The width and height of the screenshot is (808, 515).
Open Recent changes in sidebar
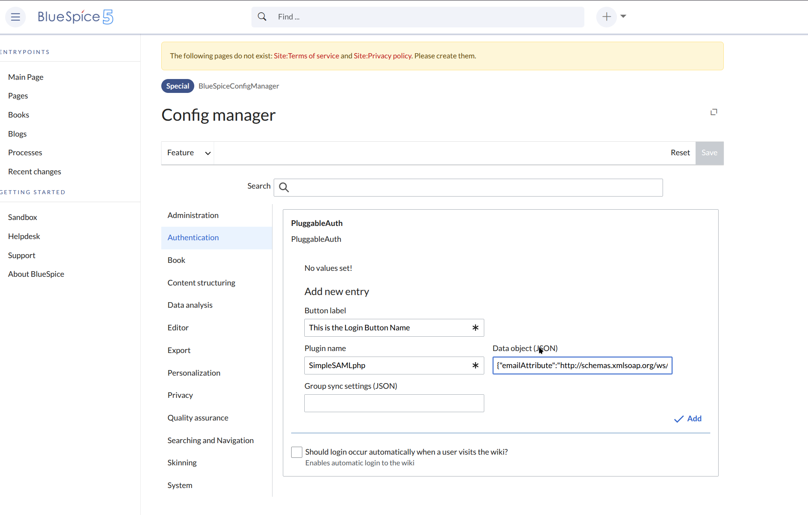(x=35, y=172)
